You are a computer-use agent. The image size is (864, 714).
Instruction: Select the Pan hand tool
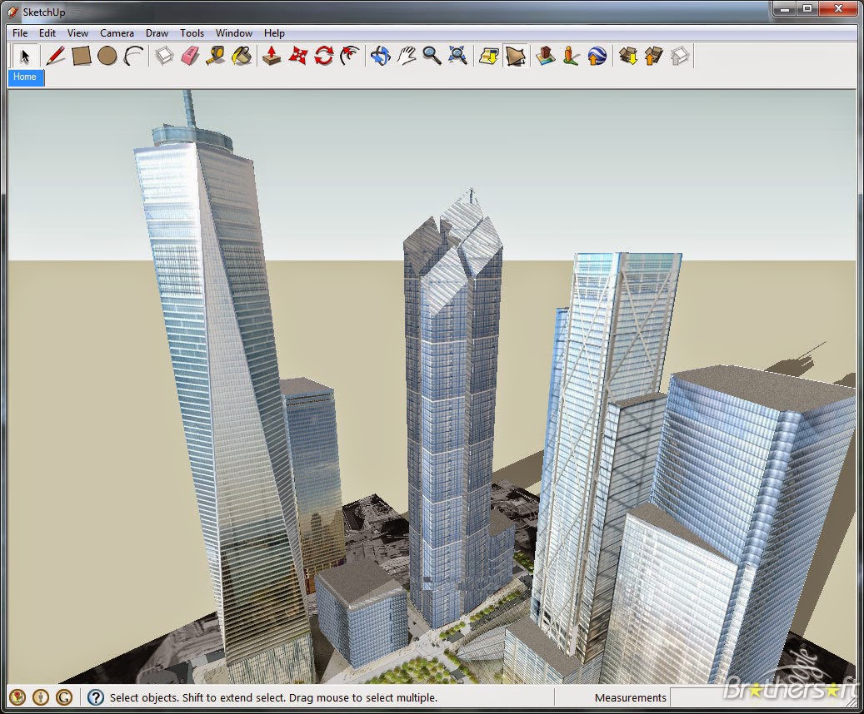[x=406, y=56]
